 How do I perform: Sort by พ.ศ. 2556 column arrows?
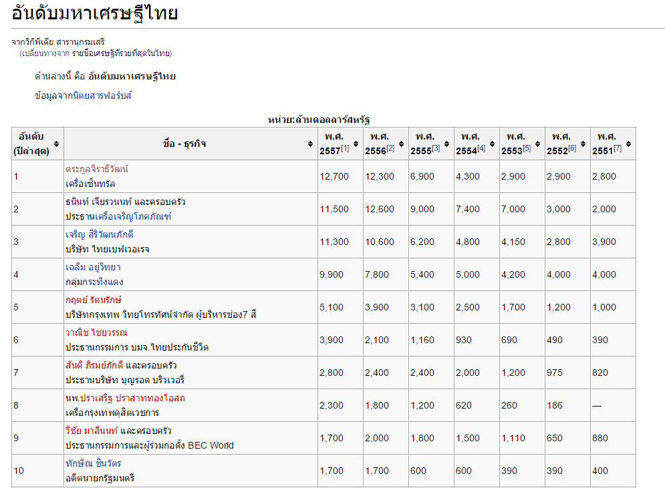tap(401, 144)
